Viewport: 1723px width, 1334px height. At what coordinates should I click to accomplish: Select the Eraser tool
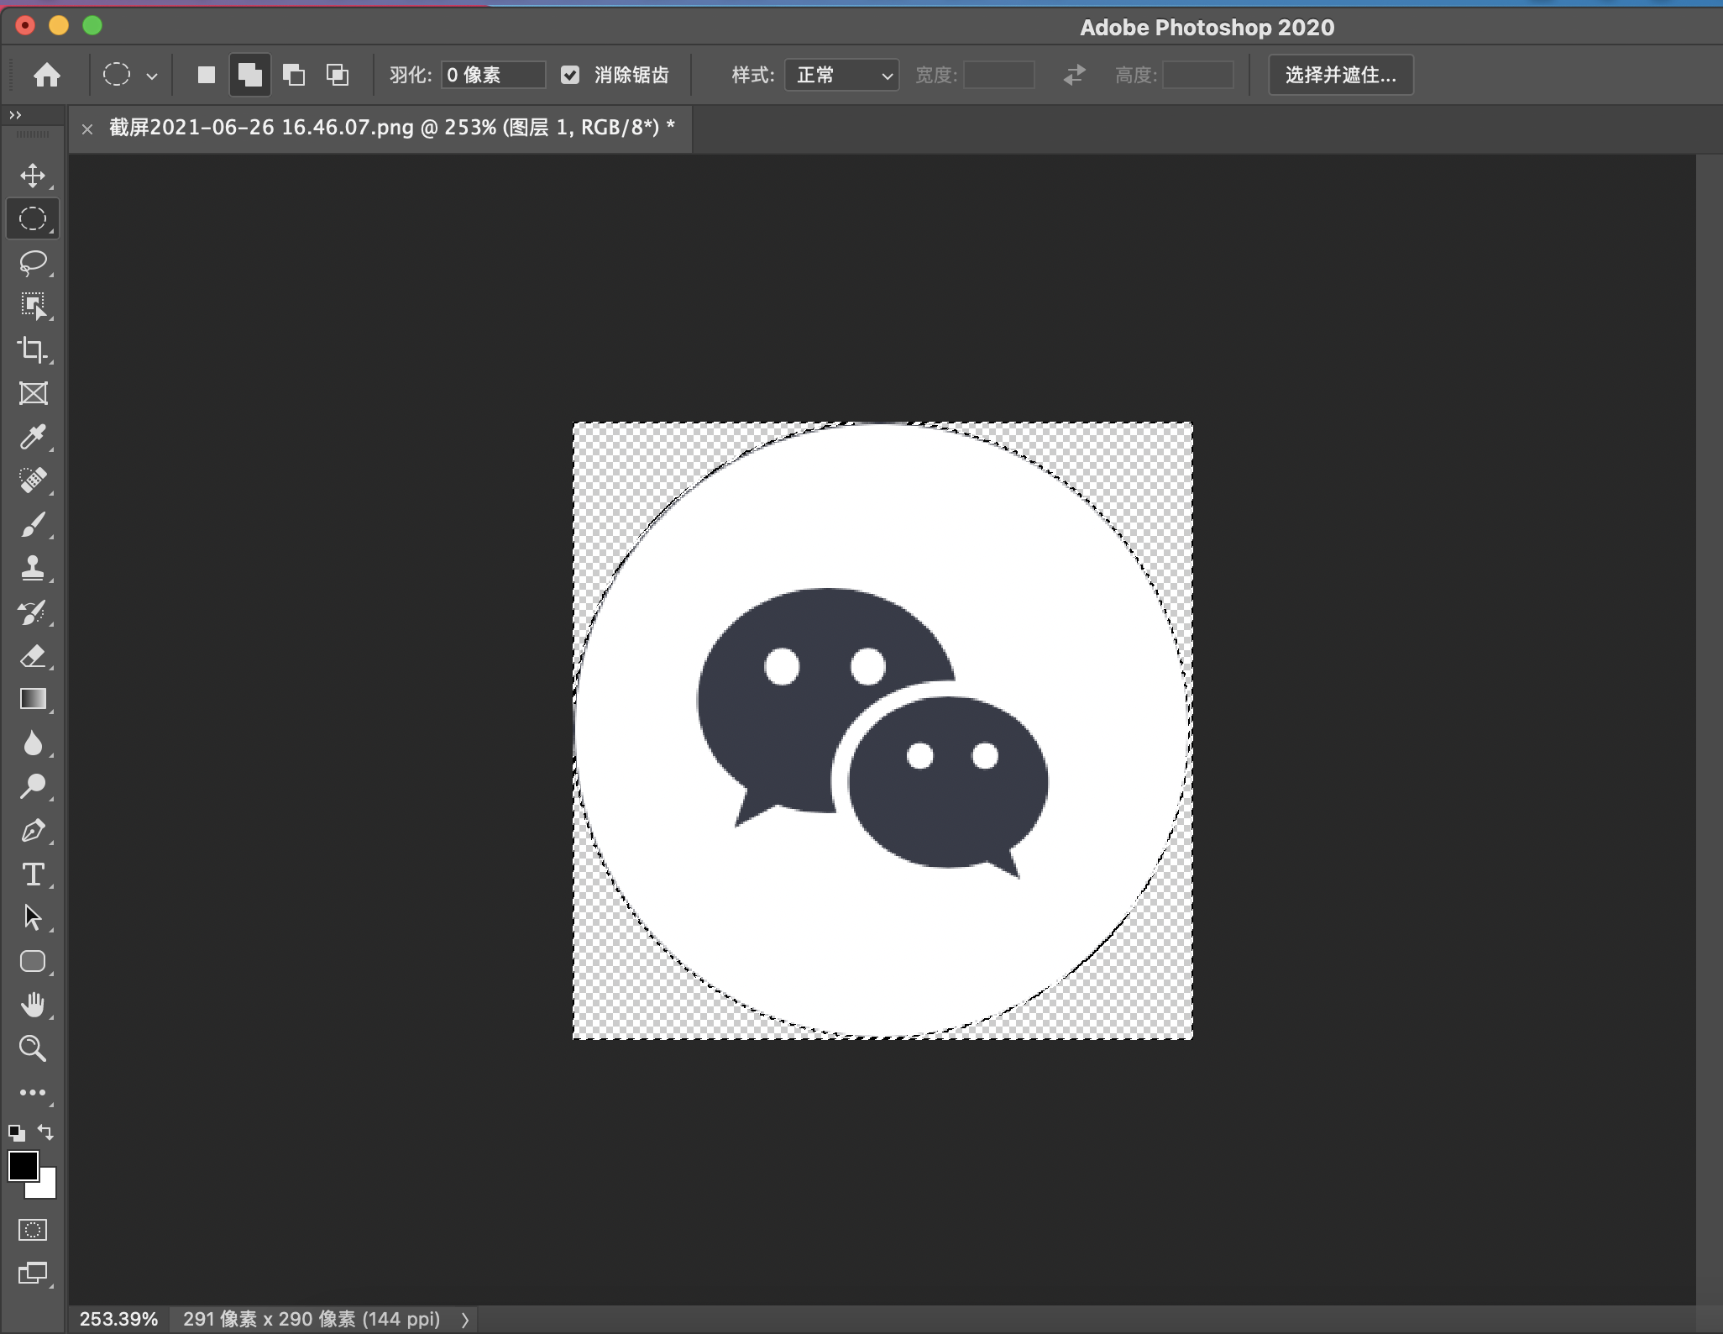pyautogui.click(x=33, y=656)
